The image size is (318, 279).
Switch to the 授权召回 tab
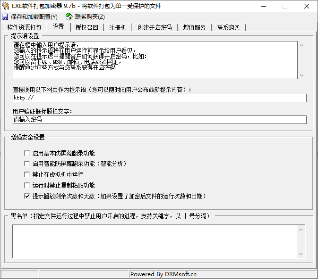click(87, 27)
